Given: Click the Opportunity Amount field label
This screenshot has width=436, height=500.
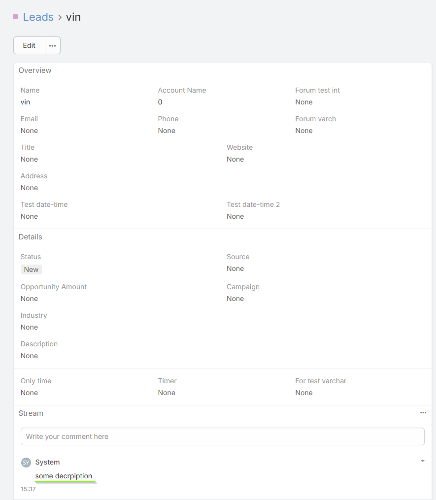Looking at the screenshot, I should (x=54, y=287).
